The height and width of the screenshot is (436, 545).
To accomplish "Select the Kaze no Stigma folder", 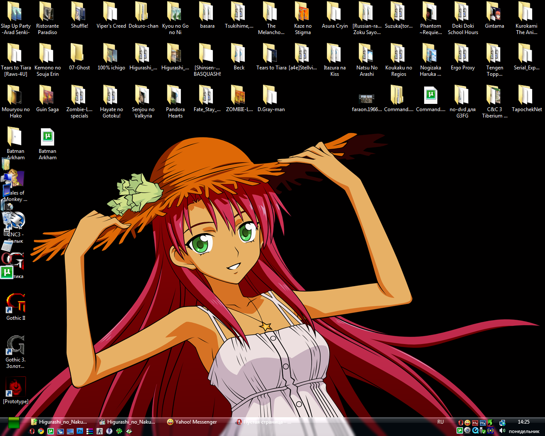I will (303, 18).
